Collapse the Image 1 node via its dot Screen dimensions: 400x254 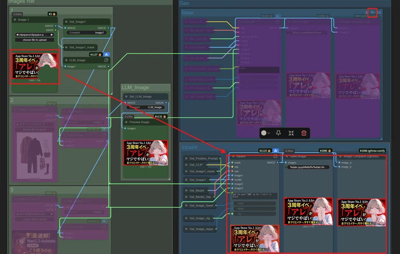coord(15,20)
